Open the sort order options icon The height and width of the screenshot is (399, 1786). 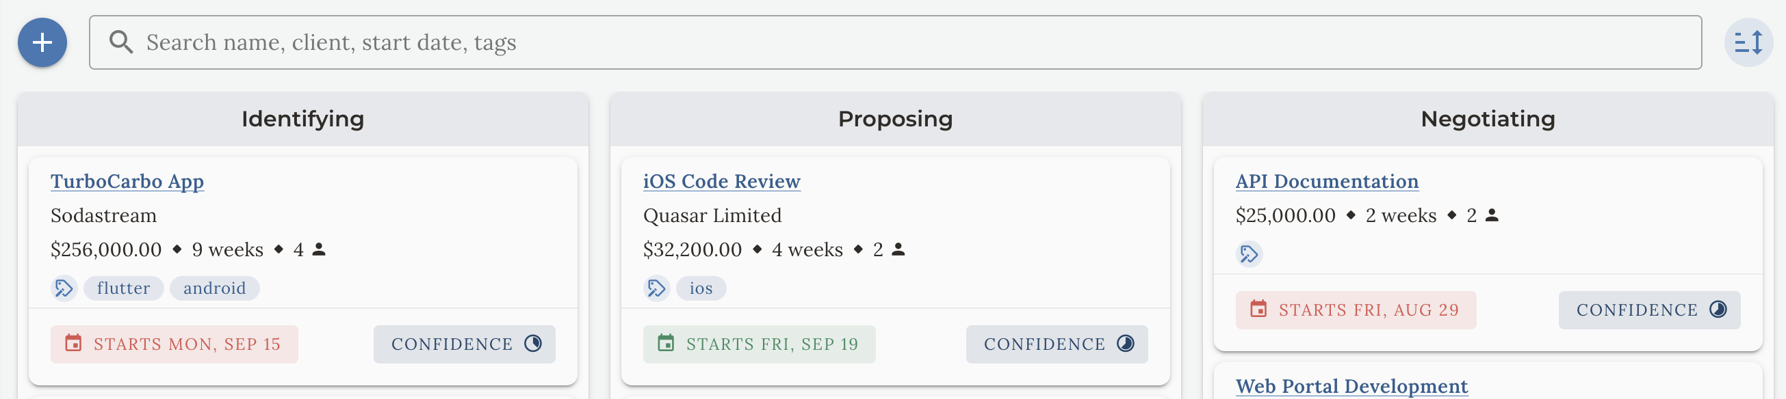pyautogui.click(x=1748, y=42)
